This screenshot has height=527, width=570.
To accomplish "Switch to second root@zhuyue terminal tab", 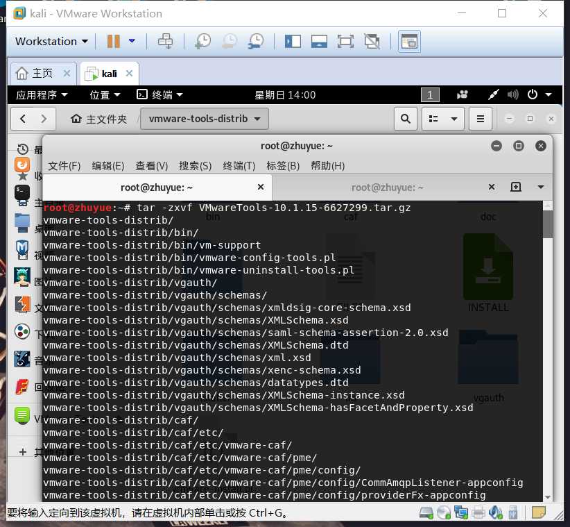I will 387,187.
